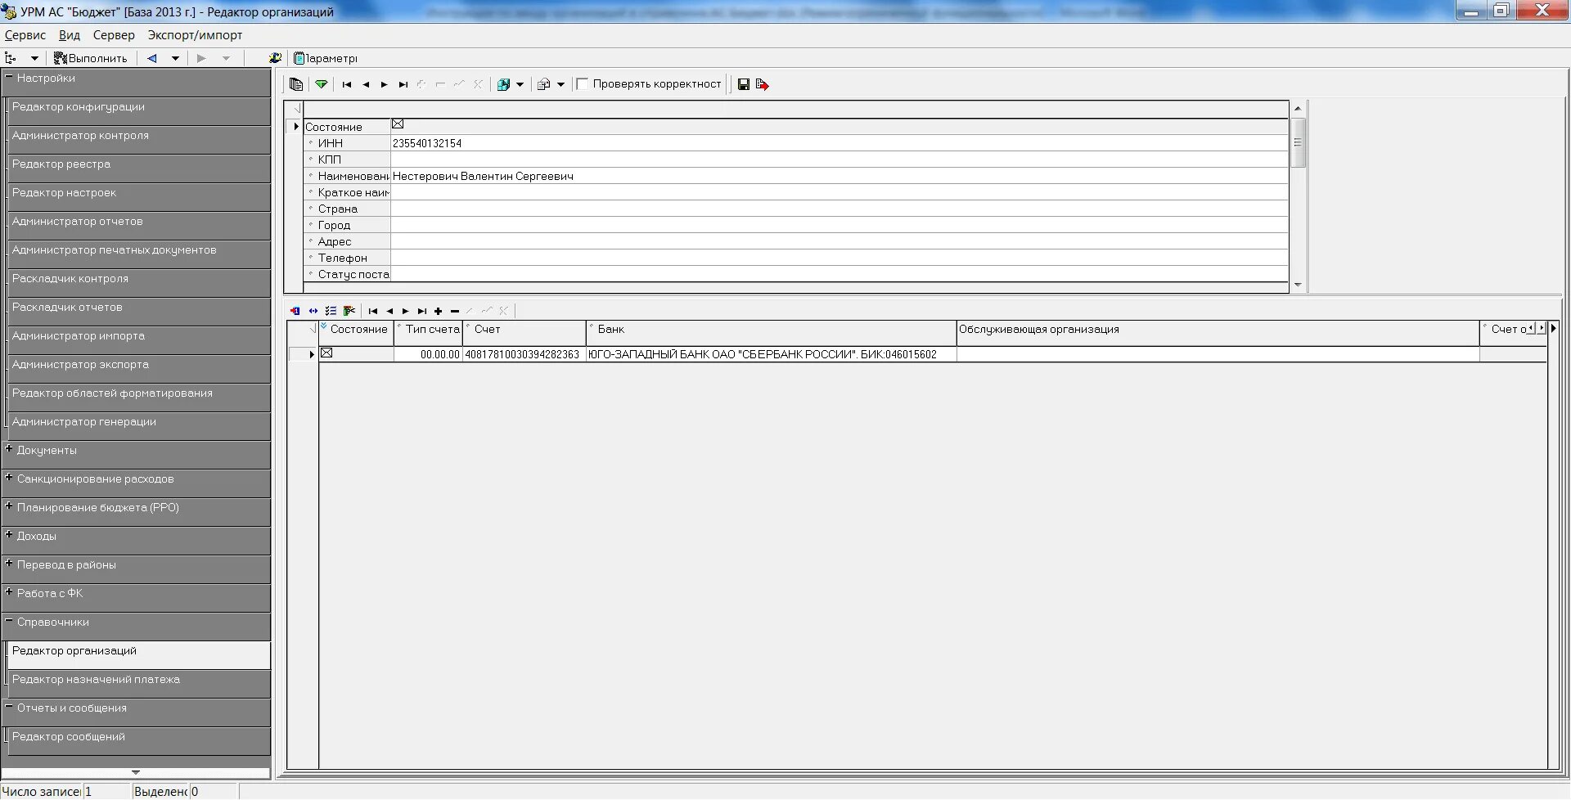The width and height of the screenshot is (1571, 800).
Task: Click the Наименование field with Нестерович
Action: (x=840, y=176)
